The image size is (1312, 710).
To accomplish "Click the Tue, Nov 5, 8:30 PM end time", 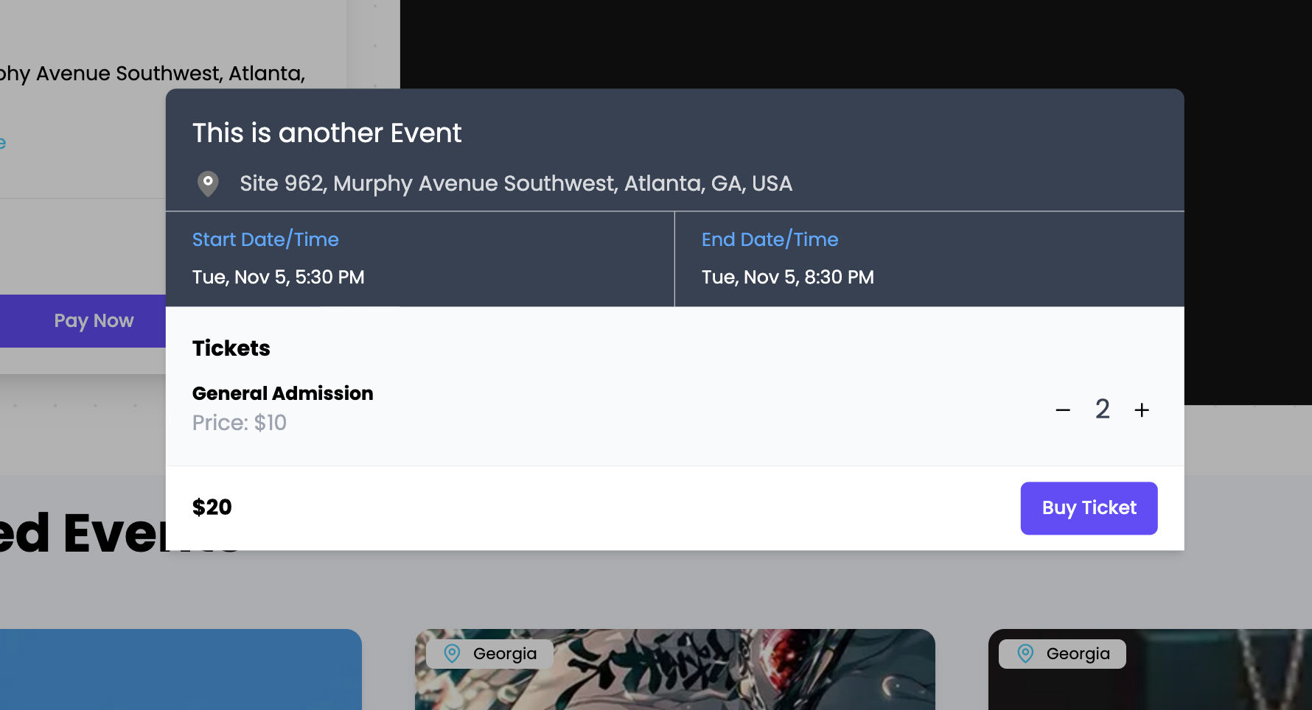I will 788,278.
